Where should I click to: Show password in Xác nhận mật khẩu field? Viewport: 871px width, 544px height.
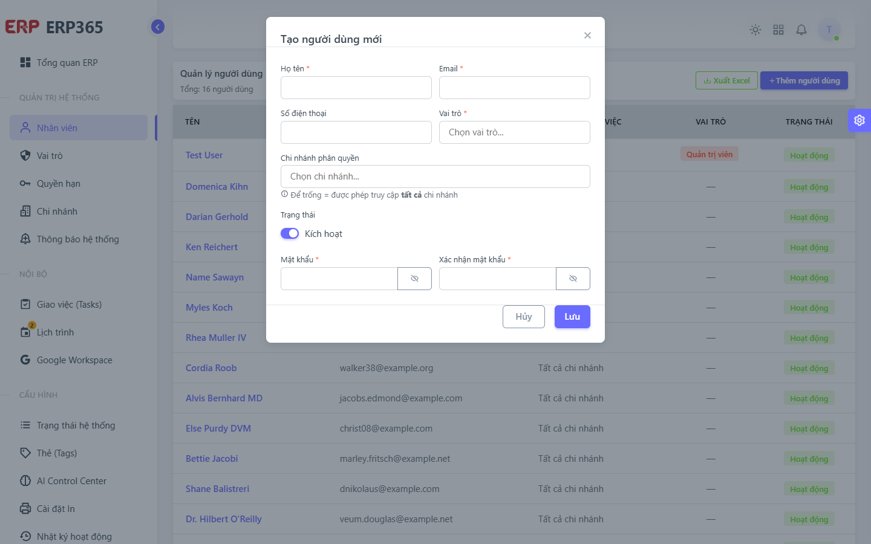[573, 279]
